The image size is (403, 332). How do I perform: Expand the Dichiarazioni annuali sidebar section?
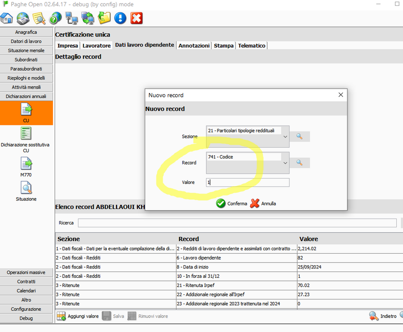click(x=26, y=96)
